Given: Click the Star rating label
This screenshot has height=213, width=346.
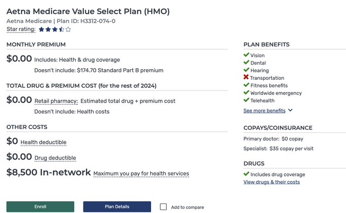Looking at the screenshot, I should pyautogui.click(x=21, y=29).
